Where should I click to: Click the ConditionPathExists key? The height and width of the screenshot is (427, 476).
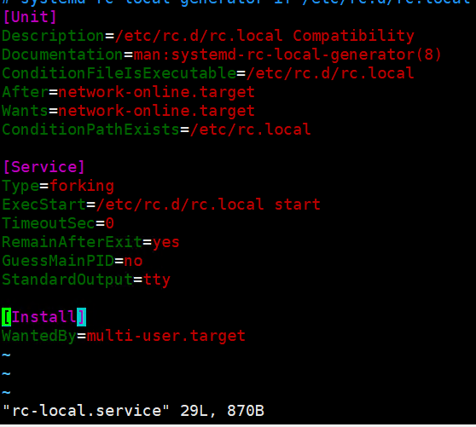pyautogui.click(x=90, y=130)
